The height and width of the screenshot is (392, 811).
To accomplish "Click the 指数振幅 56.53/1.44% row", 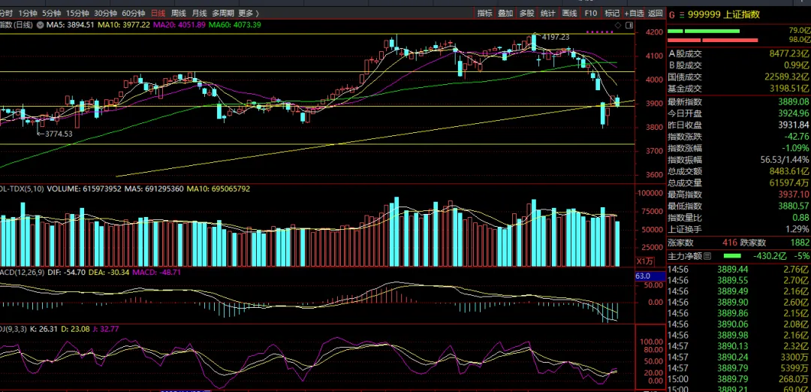I will click(x=739, y=160).
